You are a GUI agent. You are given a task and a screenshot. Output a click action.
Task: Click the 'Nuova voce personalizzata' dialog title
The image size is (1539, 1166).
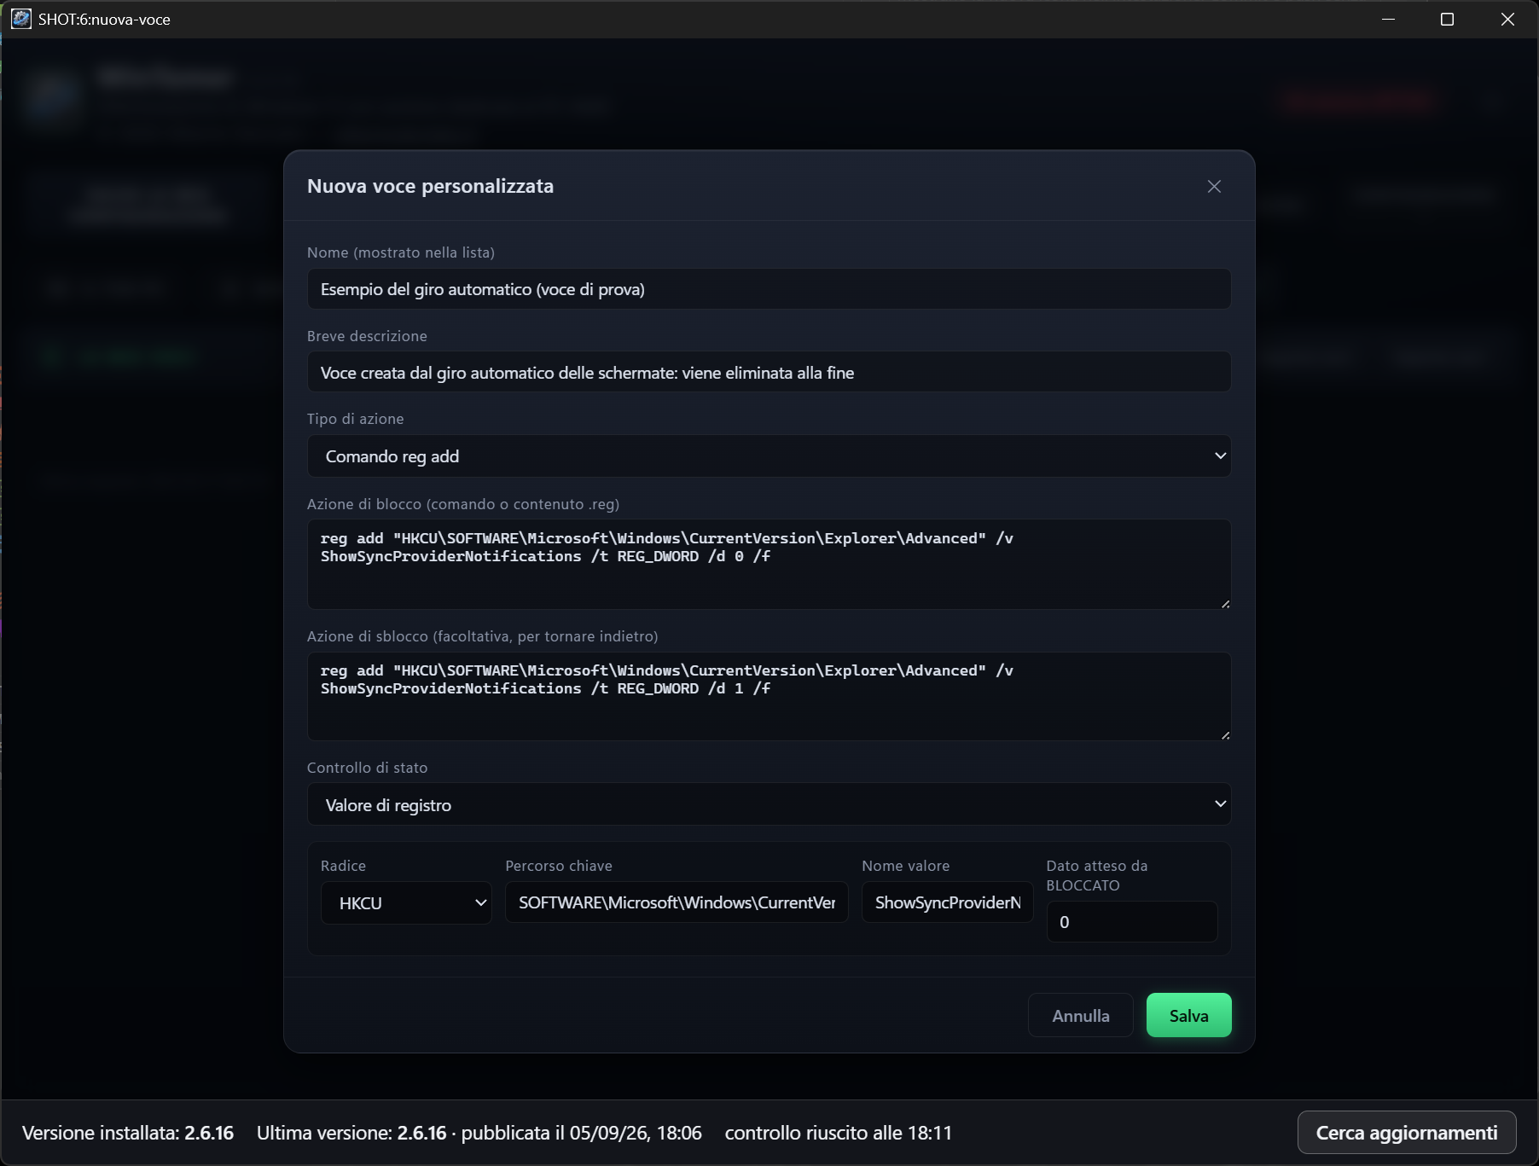coord(430,186)
